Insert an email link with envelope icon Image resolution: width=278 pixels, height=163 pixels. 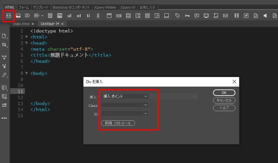pos(225,16)
